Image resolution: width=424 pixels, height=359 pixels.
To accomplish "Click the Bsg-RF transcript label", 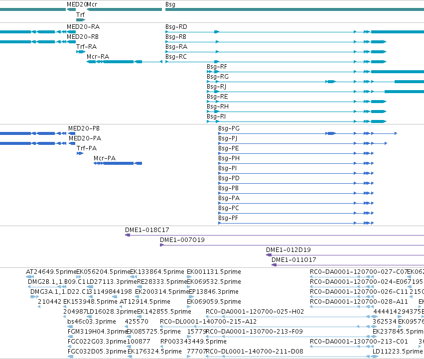I will [x=217, y=67].
